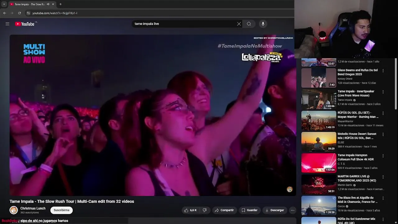This screenshot has height=224, width=398.
Task: Clear the search box with the X
Action: point(239,24)
